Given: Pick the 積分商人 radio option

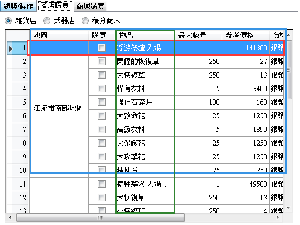Looking at the screenshot, I should click(x=85, y=21).
